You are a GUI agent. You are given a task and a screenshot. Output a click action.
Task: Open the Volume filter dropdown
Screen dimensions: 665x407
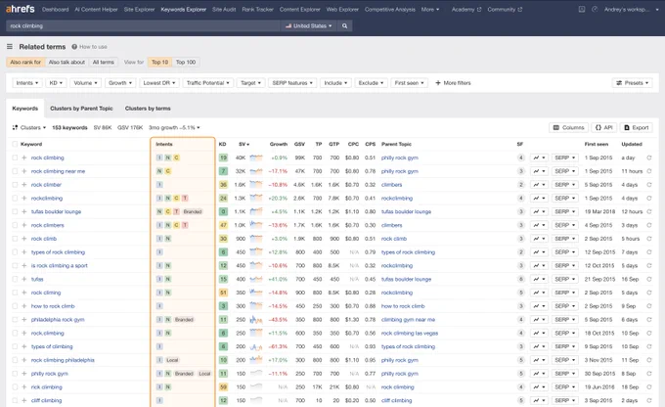point(86,83)
